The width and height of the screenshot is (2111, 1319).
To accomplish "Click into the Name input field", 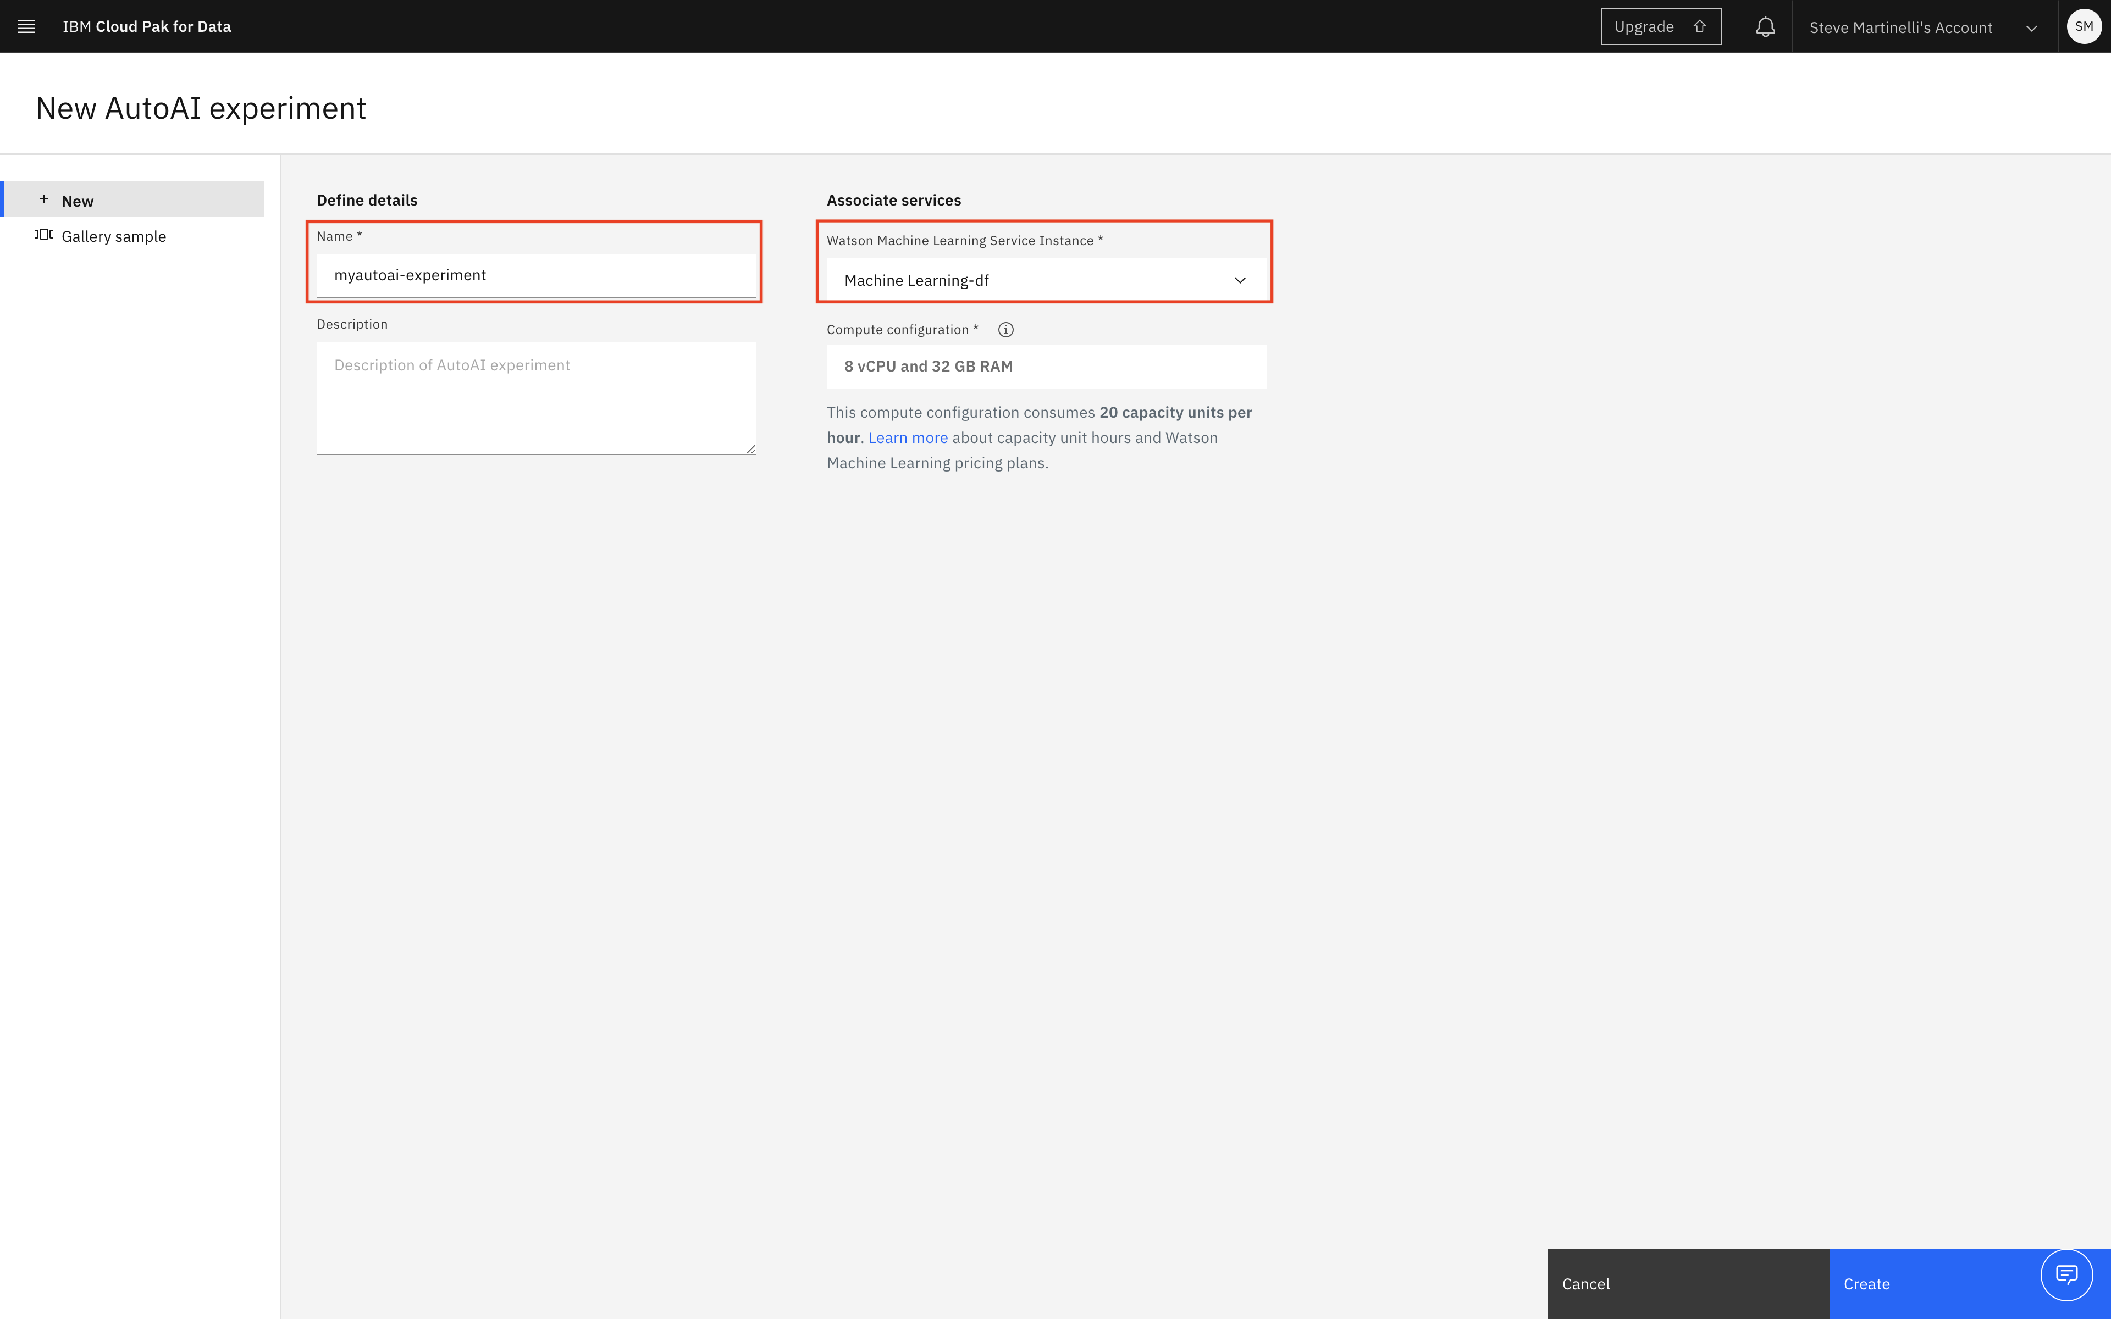I will tap(535, 275).
